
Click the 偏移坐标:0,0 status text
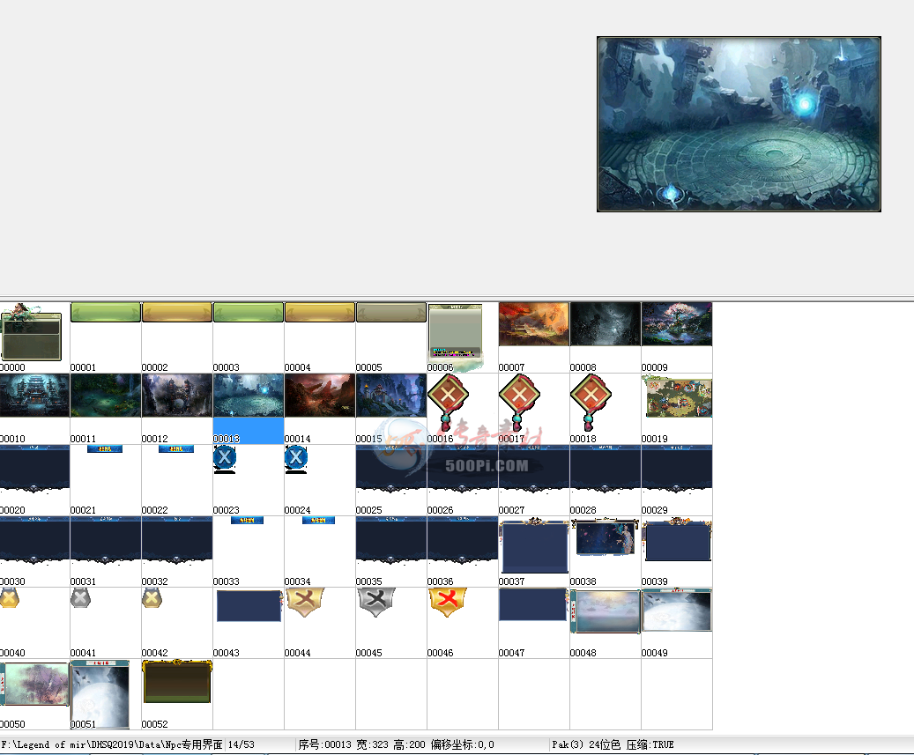[462, 744]
